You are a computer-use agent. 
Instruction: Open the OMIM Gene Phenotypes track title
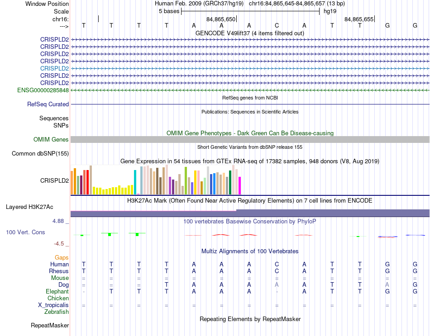click(x=250, y=133)
